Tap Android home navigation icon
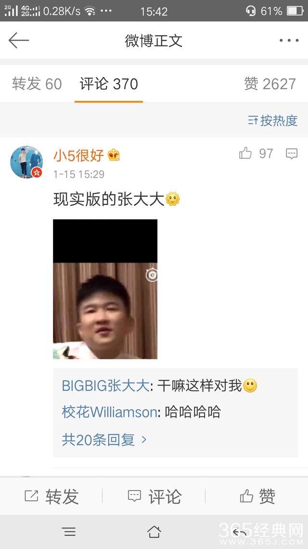 154,532
